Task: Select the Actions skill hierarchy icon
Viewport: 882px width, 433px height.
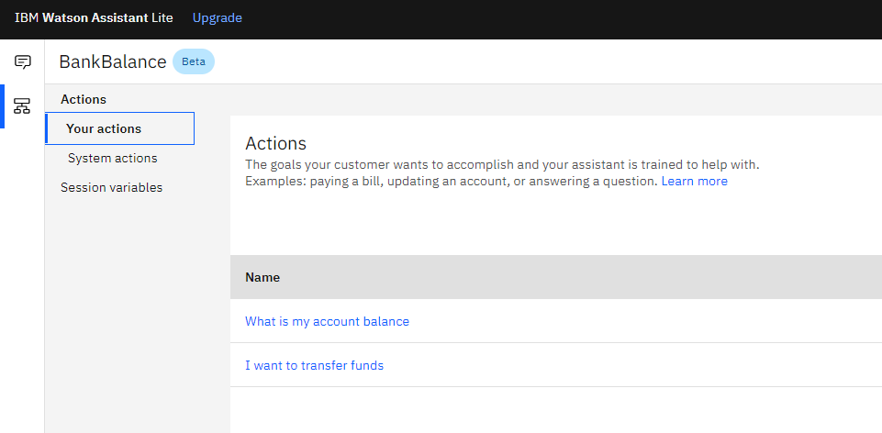Action: (22, 105)
